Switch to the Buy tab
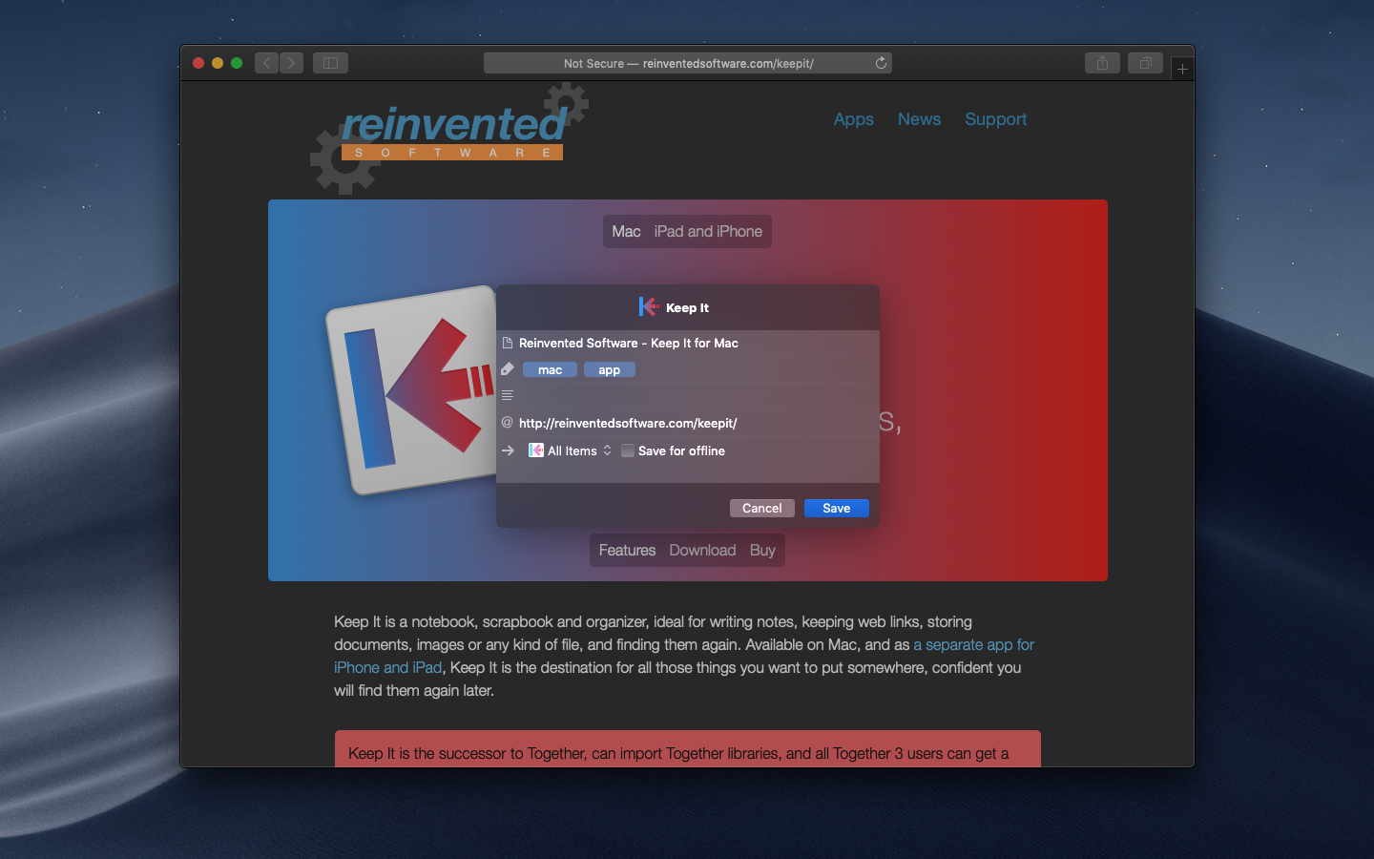1374x859 pixels. [x=762, y=550]
